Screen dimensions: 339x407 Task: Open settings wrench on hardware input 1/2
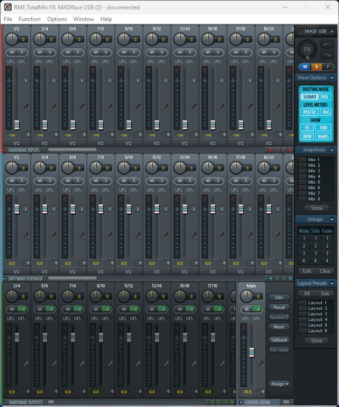(26, 106)
